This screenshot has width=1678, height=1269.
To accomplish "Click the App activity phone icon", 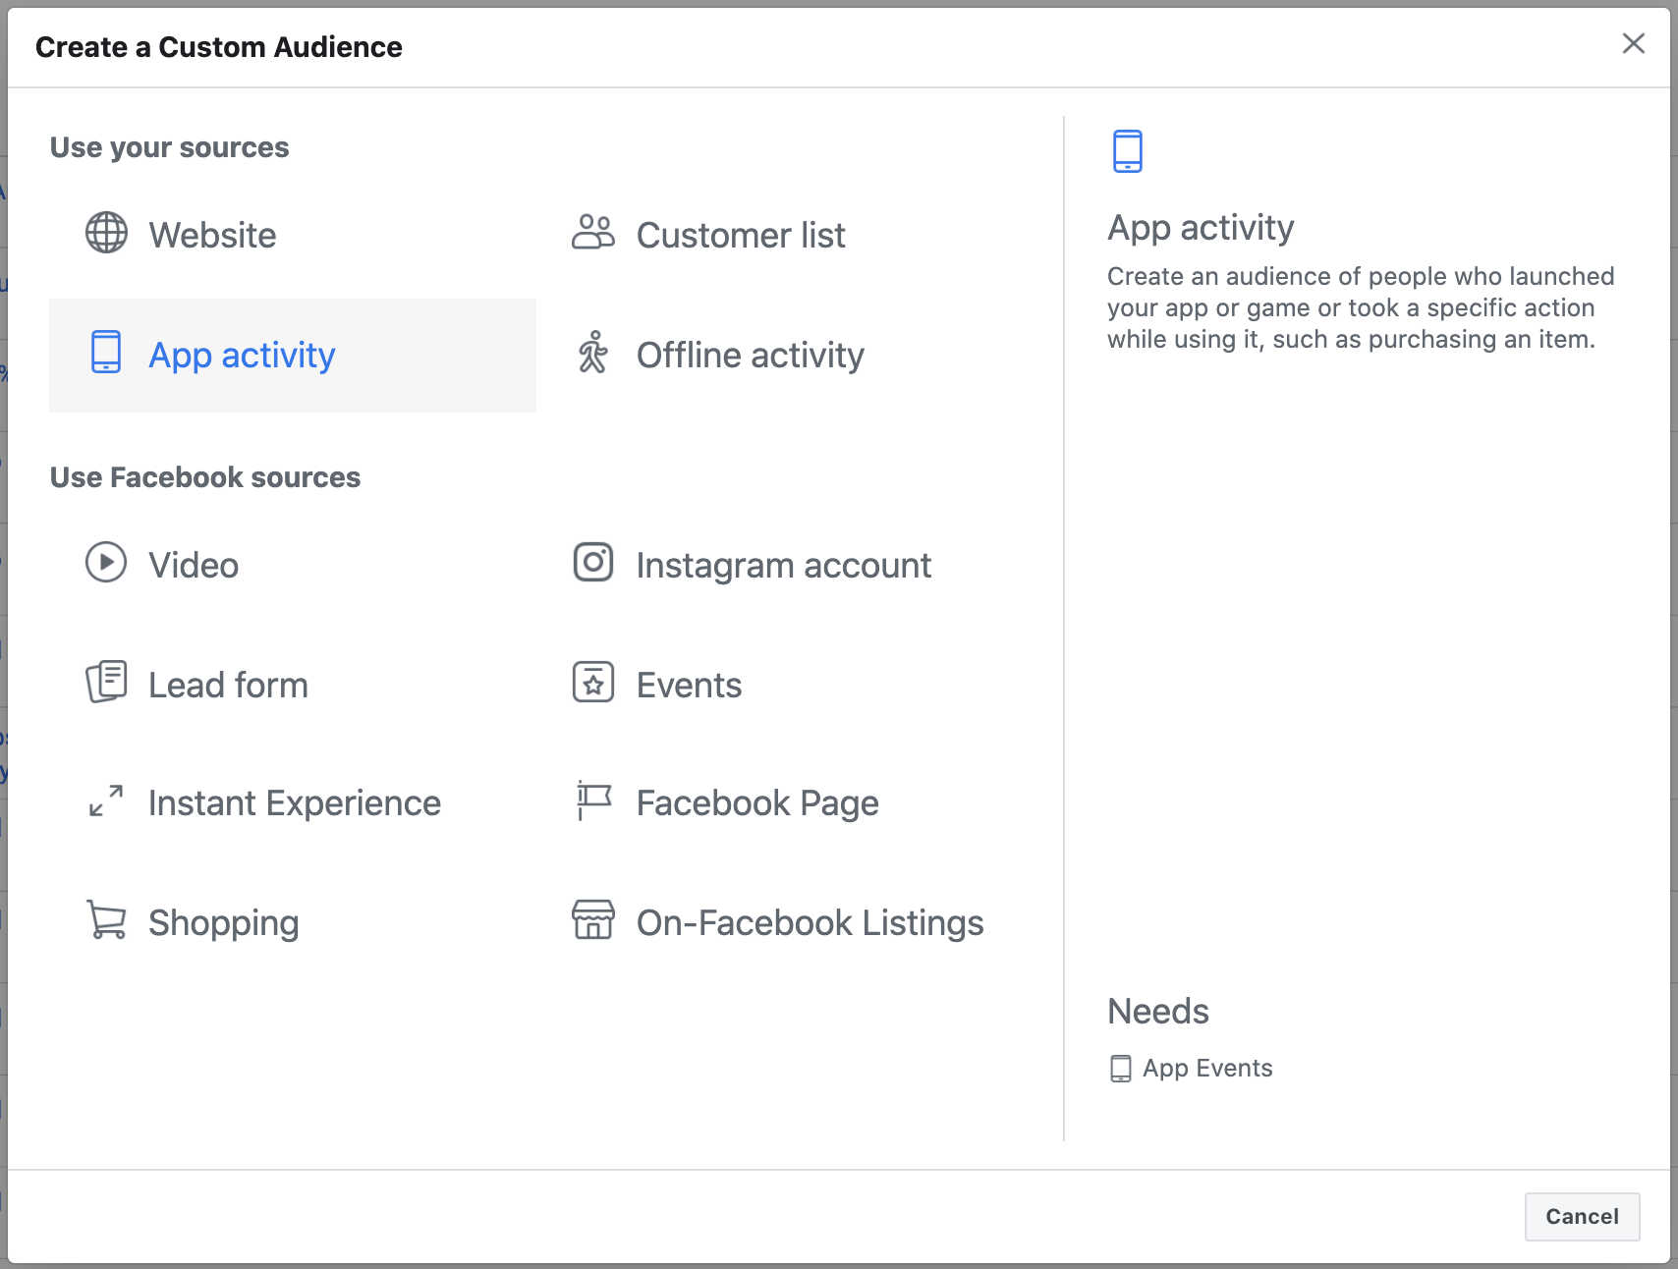I will click(106, 353).
